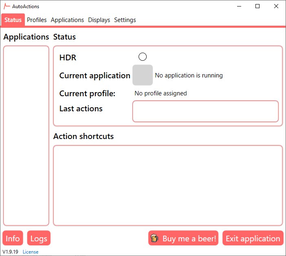
Task: Click the beer mug icon
Action: (154, 238)
